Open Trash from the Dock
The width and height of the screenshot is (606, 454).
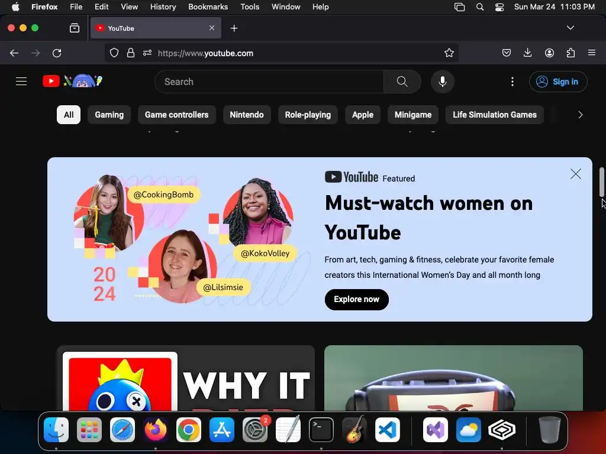(x=549, y=430)
